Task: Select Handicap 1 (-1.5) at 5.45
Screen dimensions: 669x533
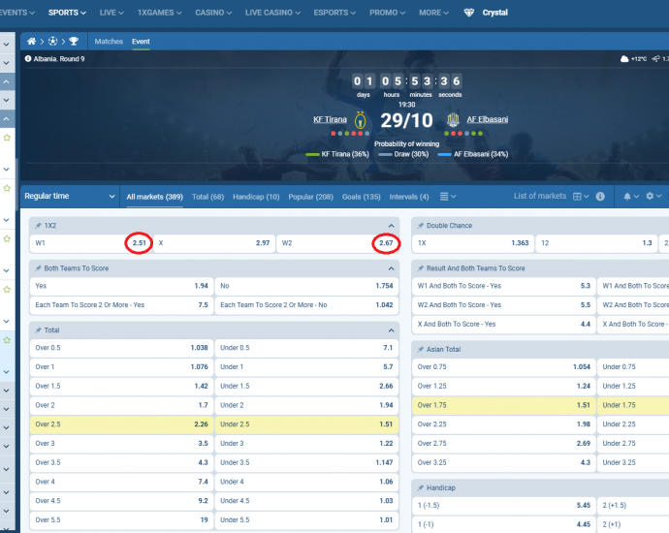Action: pyautogui.click(x=504, y=505)
